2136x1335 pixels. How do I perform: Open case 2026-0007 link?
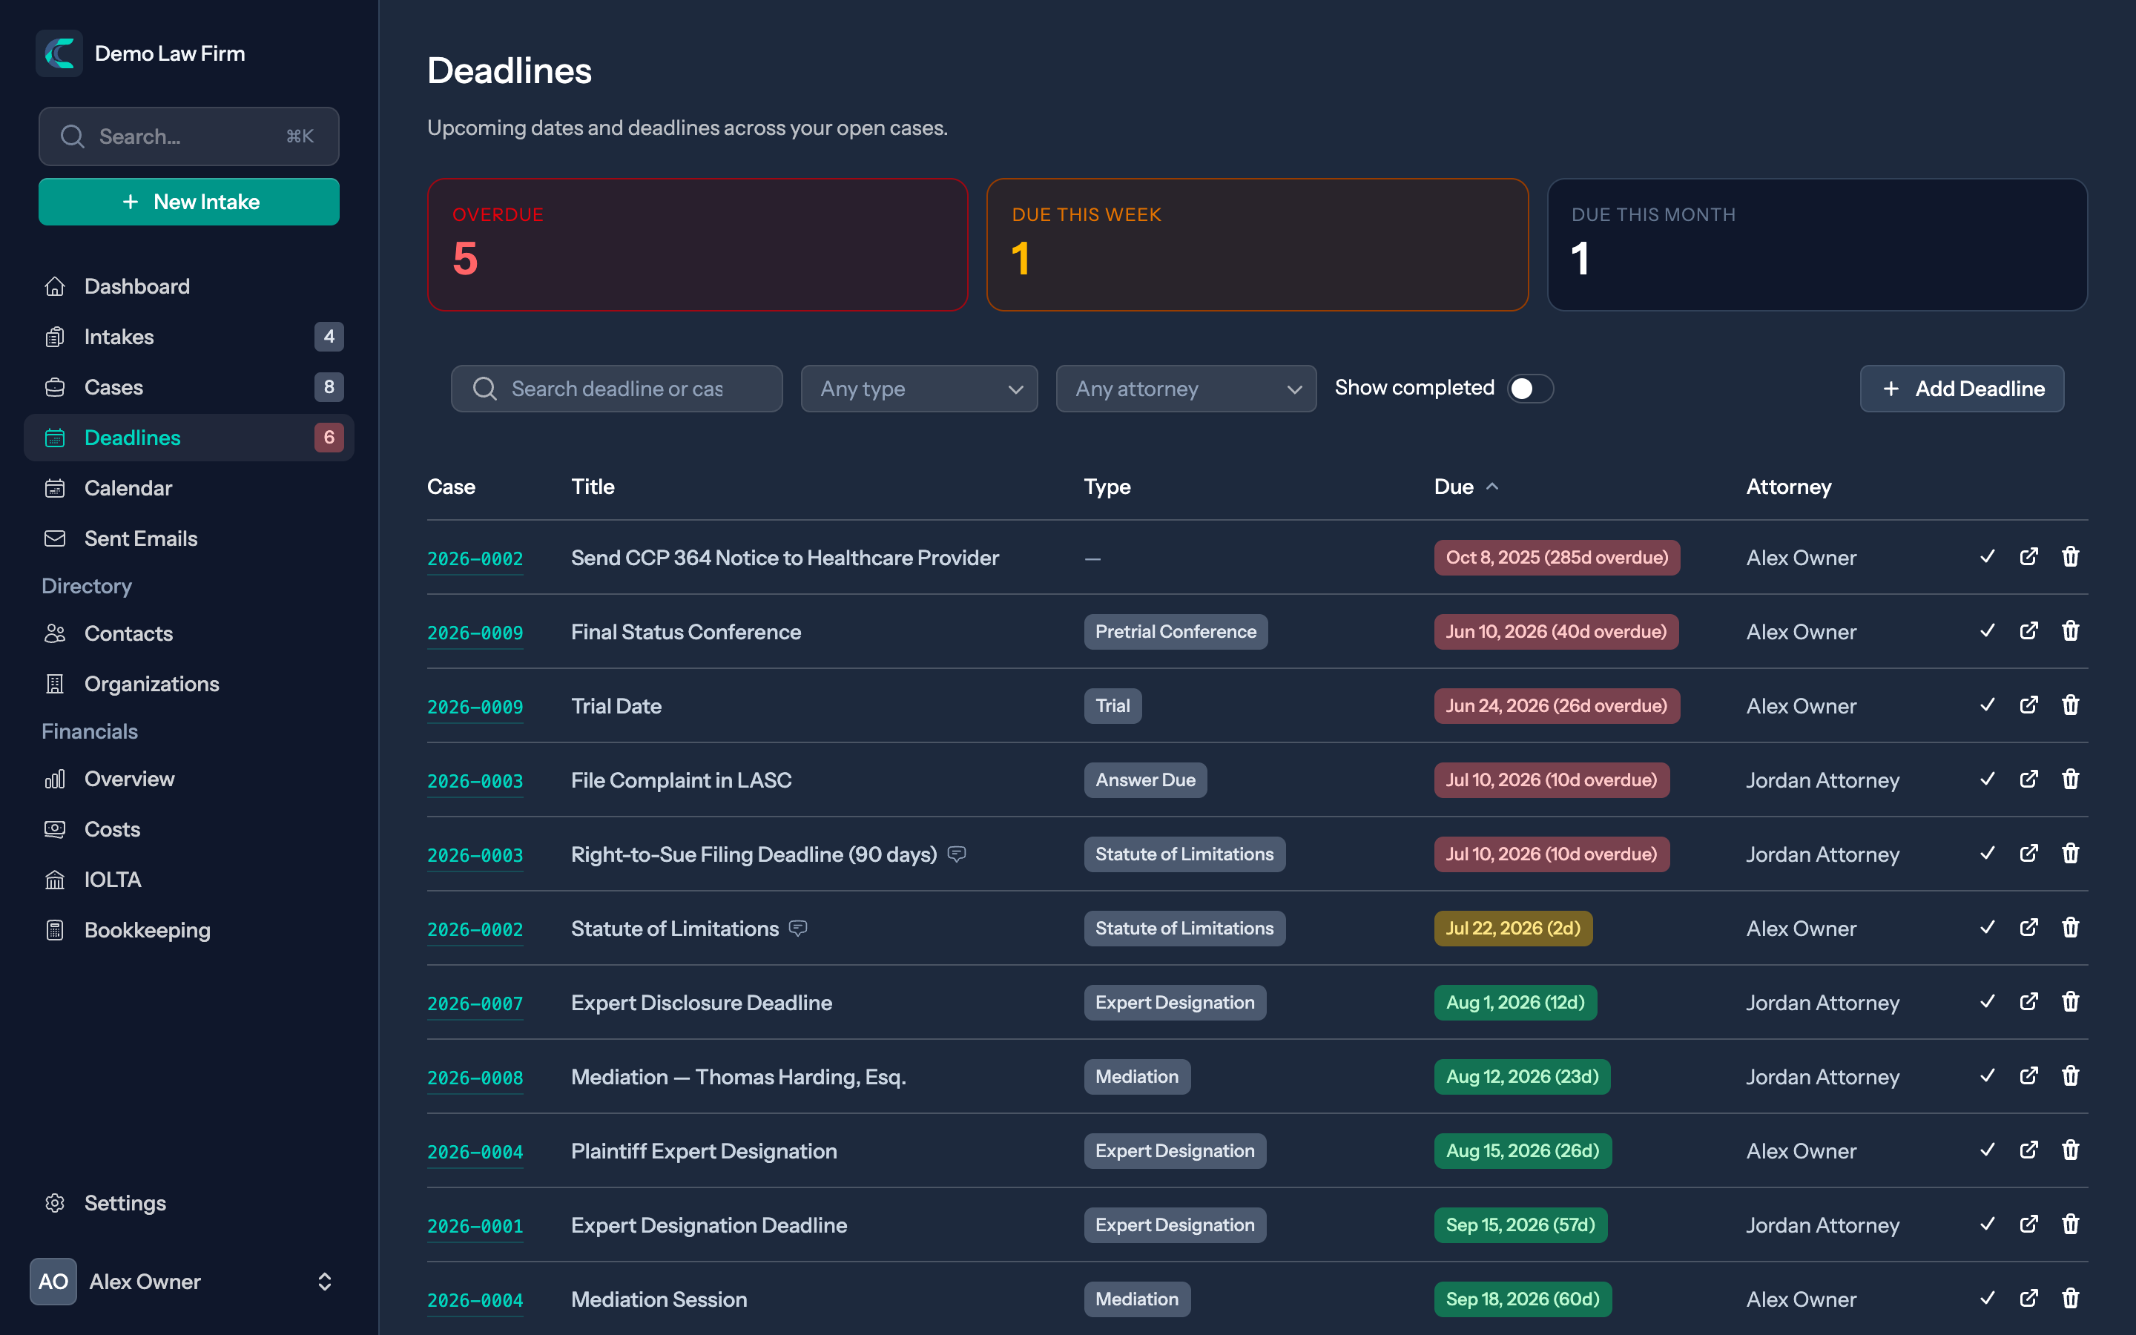(x=475, y=1003)
